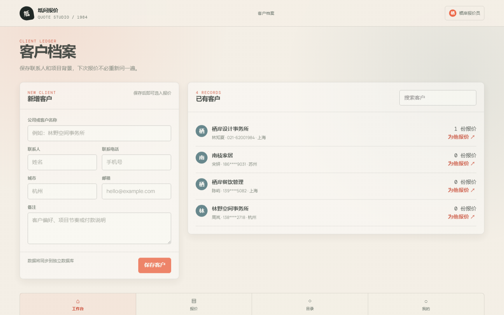The height and width of the screenshot is (315, 504).
Task: Click the 公司或客户名称 input field
Action: click(x=99, y=133)
